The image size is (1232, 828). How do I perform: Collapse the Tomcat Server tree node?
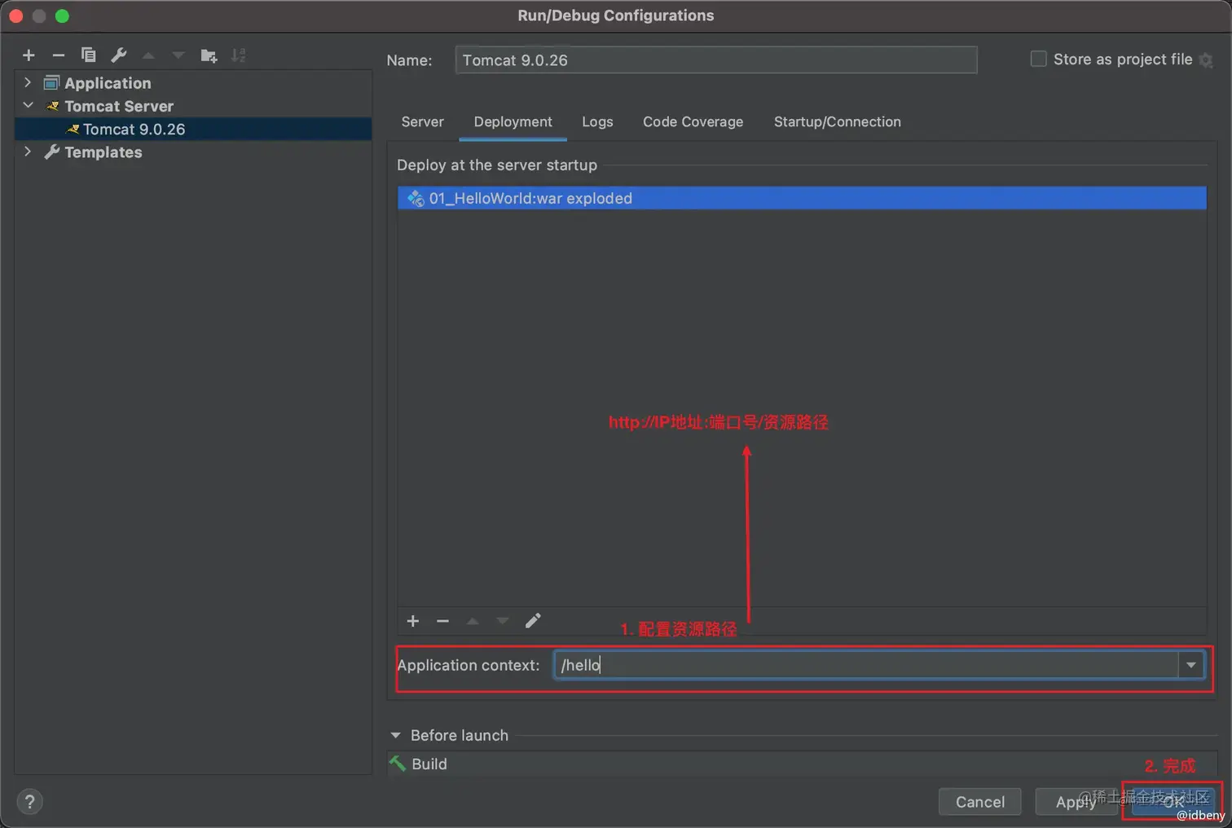[x=28, y=105]
